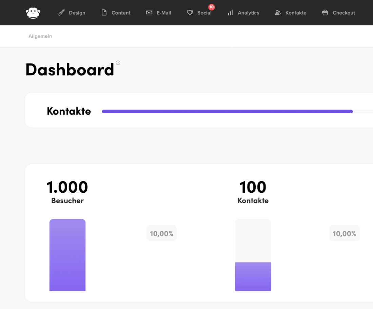
Task: Click the Social heart icon
Action: (190, 13)
